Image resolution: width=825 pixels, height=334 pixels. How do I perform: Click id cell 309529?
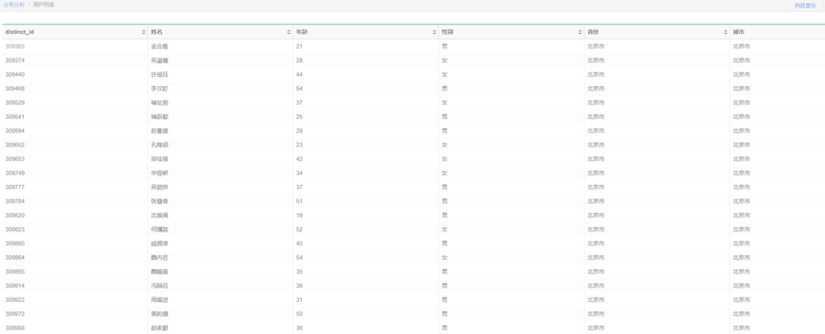15,102
